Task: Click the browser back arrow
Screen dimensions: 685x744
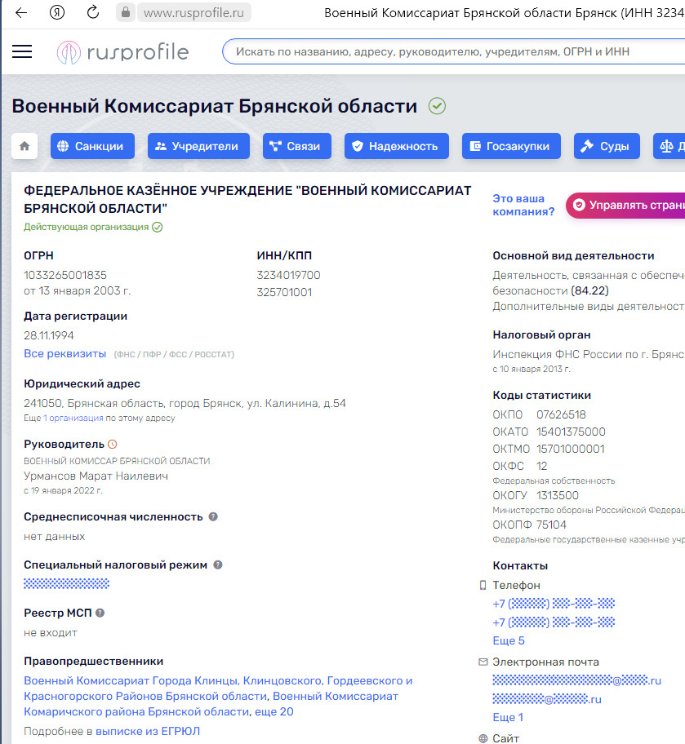Action: coord(21,12)
